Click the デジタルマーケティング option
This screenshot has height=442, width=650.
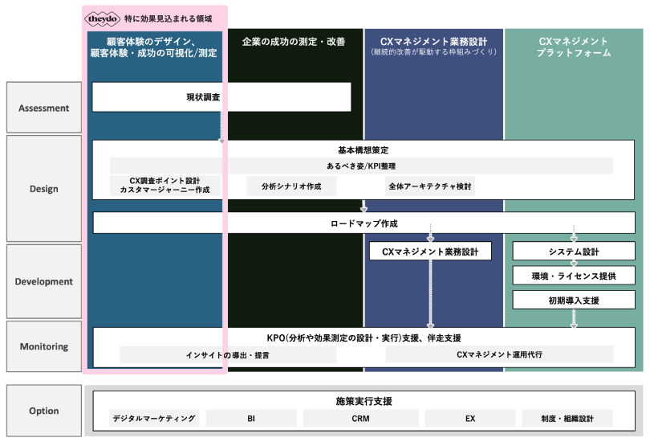pos(154,419)
